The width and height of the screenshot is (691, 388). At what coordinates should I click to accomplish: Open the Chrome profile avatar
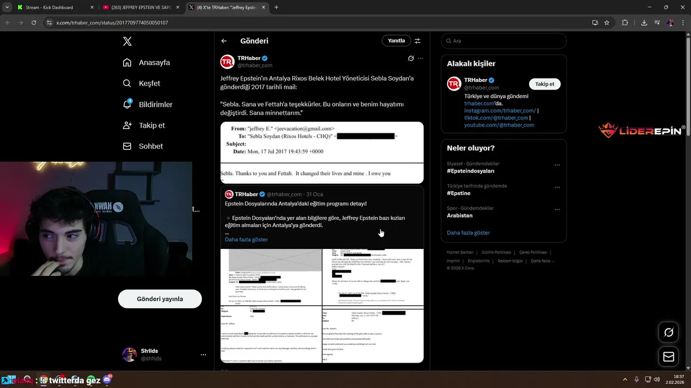(x=670, y=23)
